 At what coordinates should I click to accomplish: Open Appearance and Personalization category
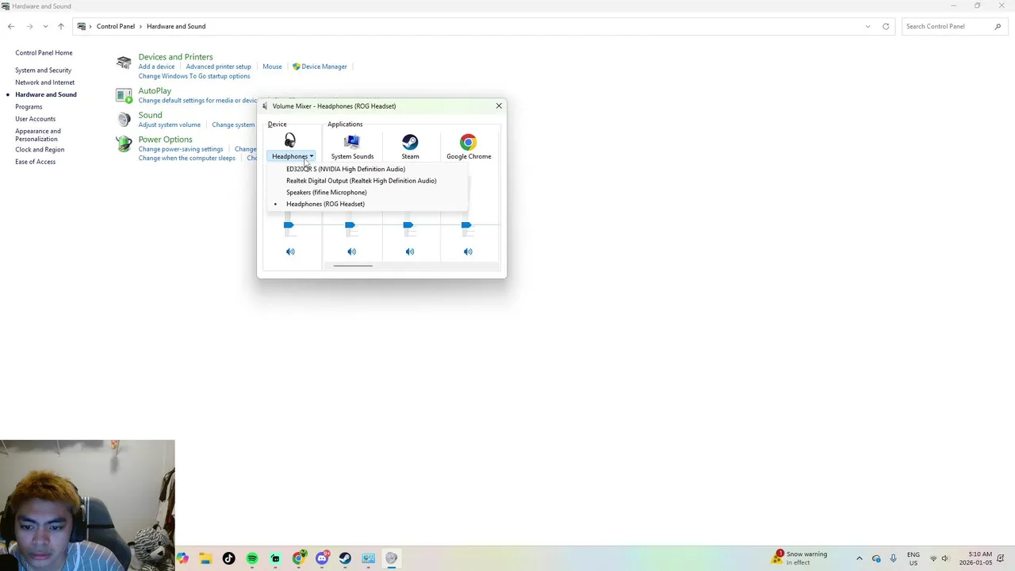coord(37,135)
